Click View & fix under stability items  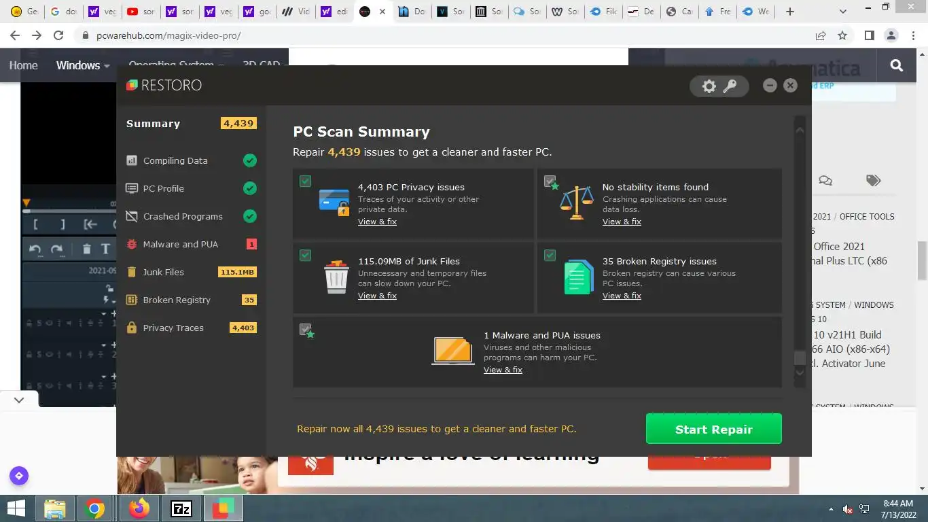(622, 222)
